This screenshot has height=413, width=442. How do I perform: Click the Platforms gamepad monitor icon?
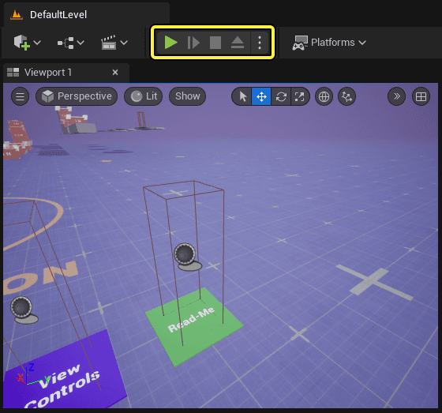(x=300, y=43)
